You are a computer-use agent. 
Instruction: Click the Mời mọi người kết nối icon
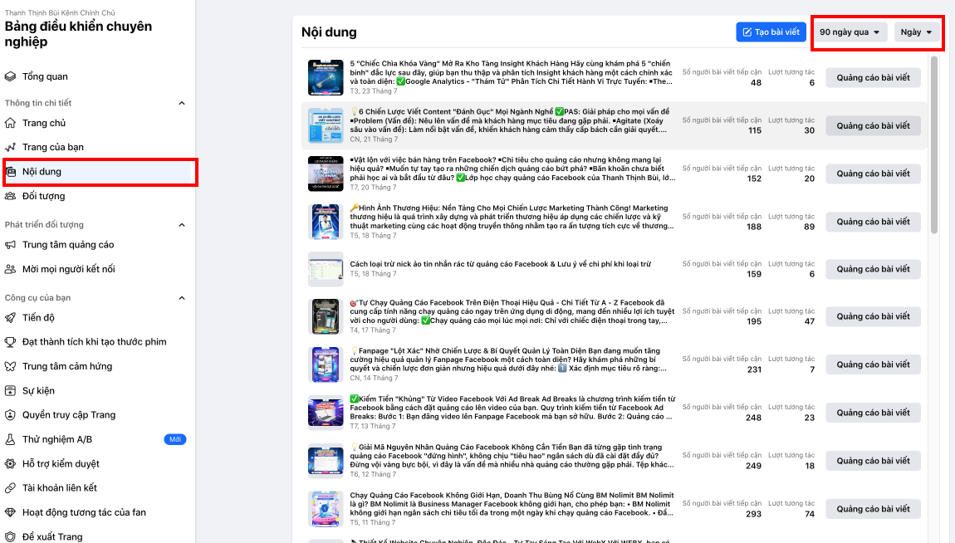point(10,269)
